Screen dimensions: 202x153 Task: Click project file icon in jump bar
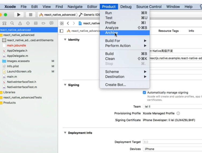coord(80,23)
